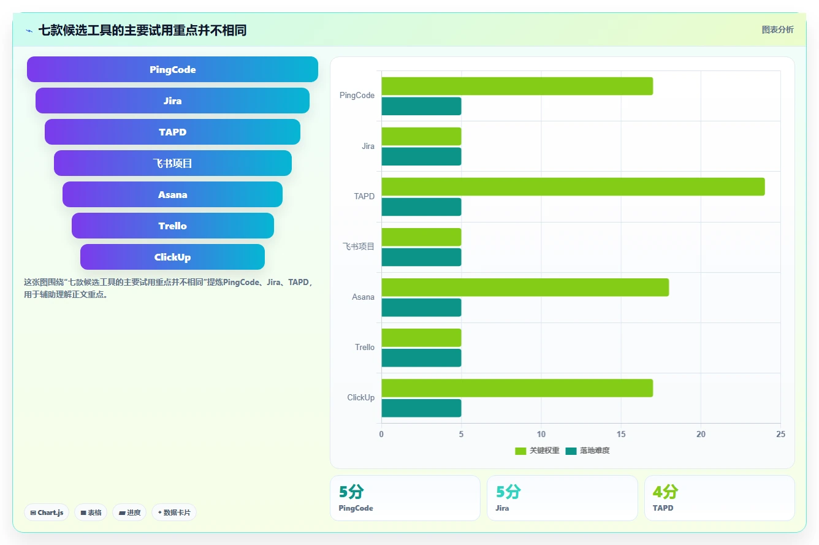819x545 pixels.
Task: Click the Chart.js tag chip
Action: (x=47, y=513)
